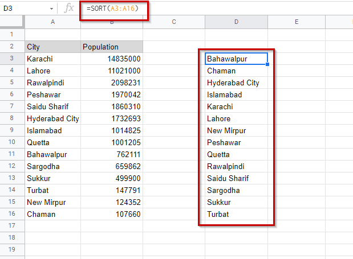This screenshot has width=353, height=259.
Task: Select the column C header
Action: (x=174, y=22)
